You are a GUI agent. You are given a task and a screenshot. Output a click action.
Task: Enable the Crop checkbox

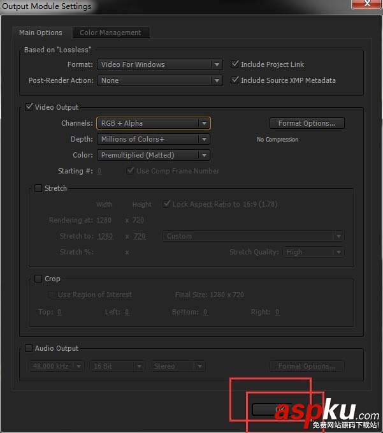38,279
